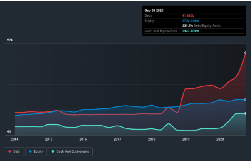The height and width of the screenshot is (161, 251).
Task: Toggle the Debt legend button
Action: pos(15,151)
